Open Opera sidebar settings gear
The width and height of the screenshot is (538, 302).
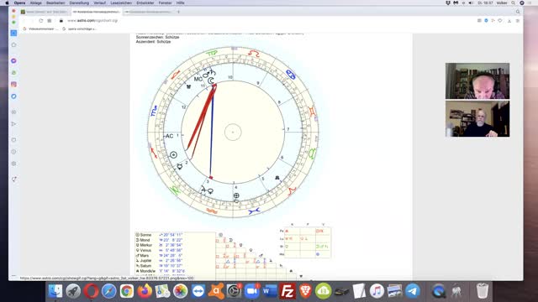tap(13, 164)
